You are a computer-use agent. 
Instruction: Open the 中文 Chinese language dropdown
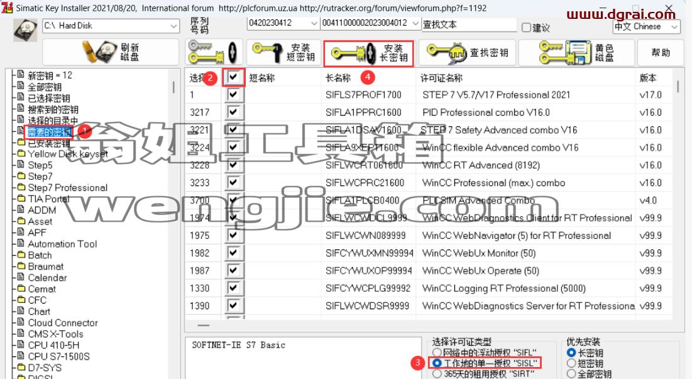[674, 27]
